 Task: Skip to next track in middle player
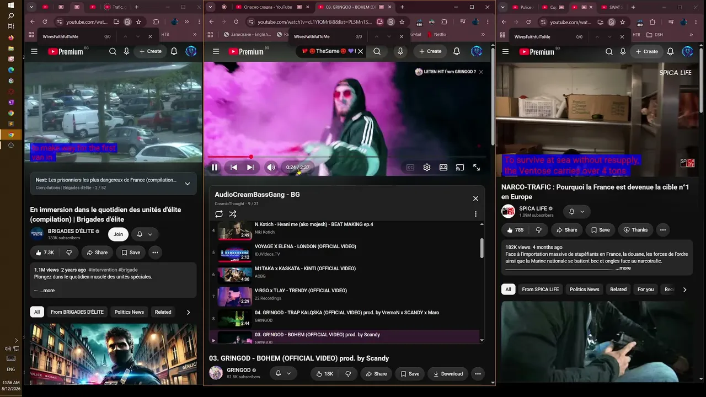(x=250, y=167)
